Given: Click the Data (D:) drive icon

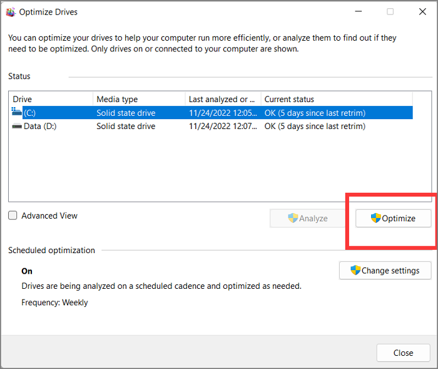Looking at the screenshot, I should pyautogui.click(x=17, y=127).
